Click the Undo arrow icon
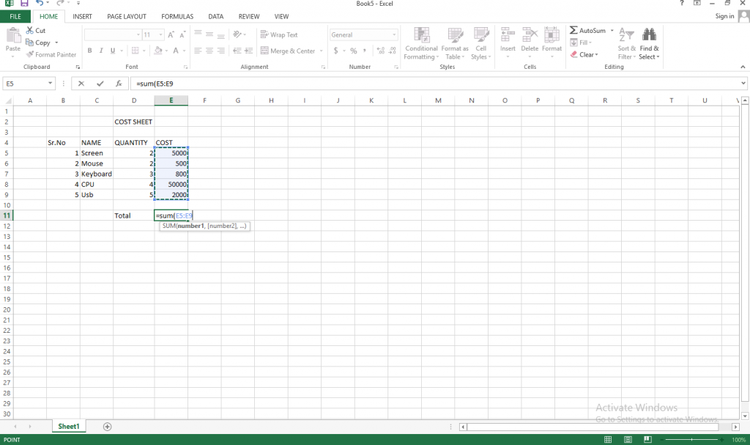The height and width of the screenshot is (445, 750). [x=38, y=4]
